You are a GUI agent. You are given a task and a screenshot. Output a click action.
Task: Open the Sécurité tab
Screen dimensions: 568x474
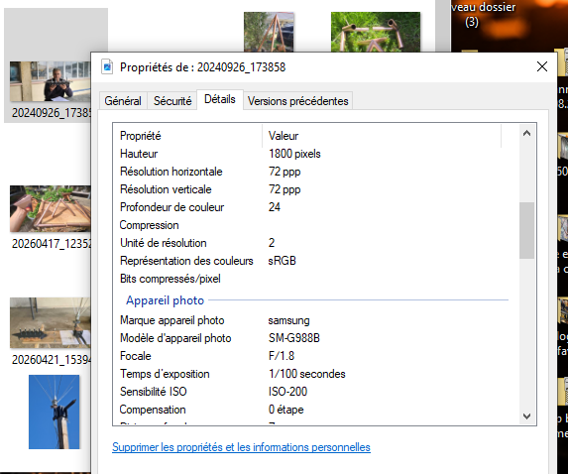tap(172, 101)
